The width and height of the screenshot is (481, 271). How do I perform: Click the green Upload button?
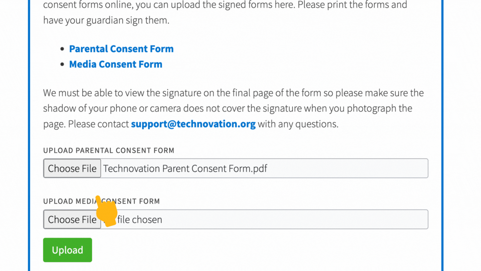click(x=67, y=250)
